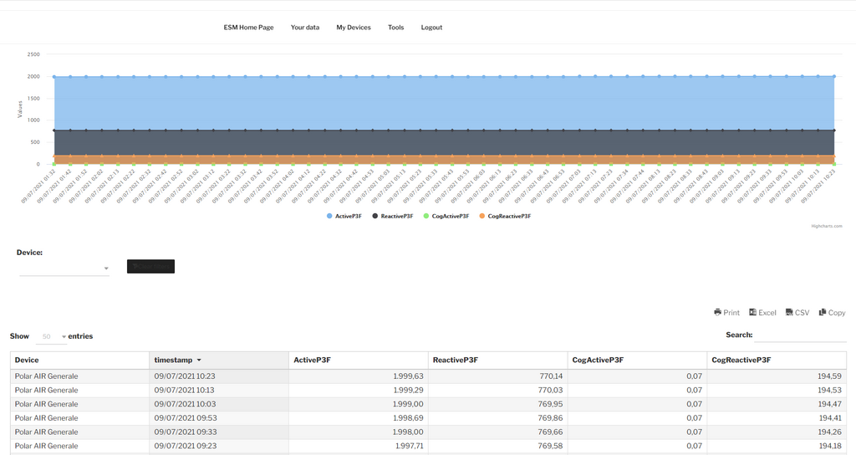Viewport: 856px width, 455px height.
Task: Click into the Search input field
Action: pyautogui.click(x=800, y=335)
